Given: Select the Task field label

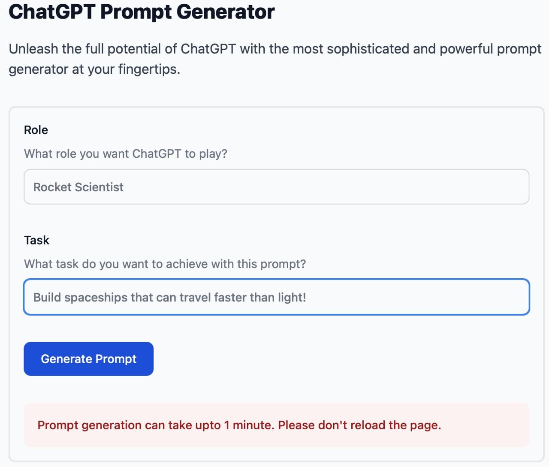Looking at the screenshot, I should [x=37, y=240].
